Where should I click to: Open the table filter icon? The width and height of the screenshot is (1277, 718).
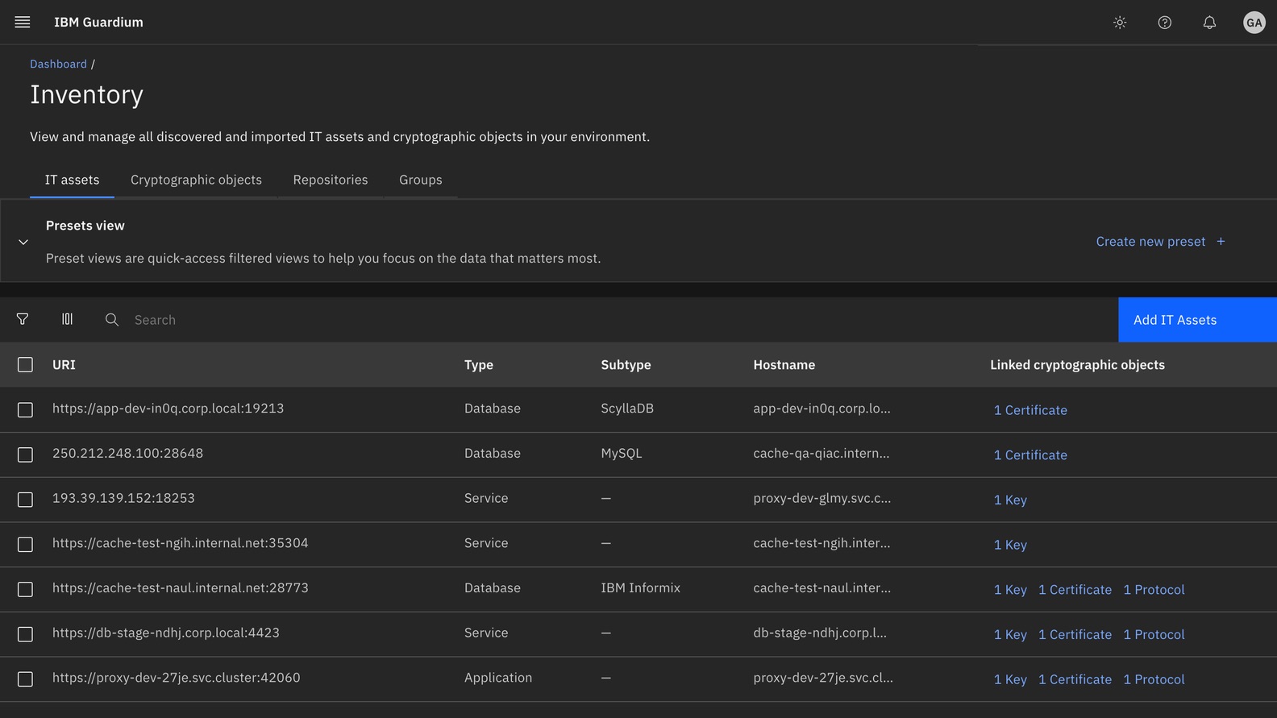tap(23, 320)
